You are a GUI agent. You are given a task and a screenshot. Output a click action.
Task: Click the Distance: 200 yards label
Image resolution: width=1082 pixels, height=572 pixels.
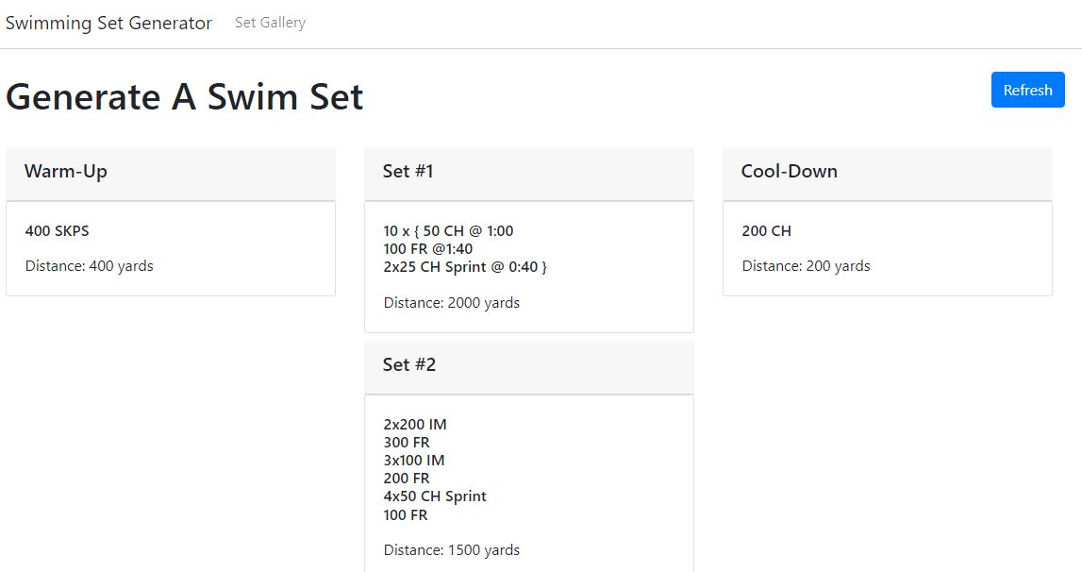(x=806, y=265)
